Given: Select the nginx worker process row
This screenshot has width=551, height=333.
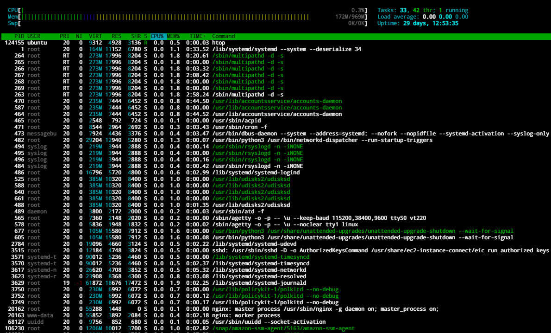Looking at the screenshot, I should (x=275, y=315).
